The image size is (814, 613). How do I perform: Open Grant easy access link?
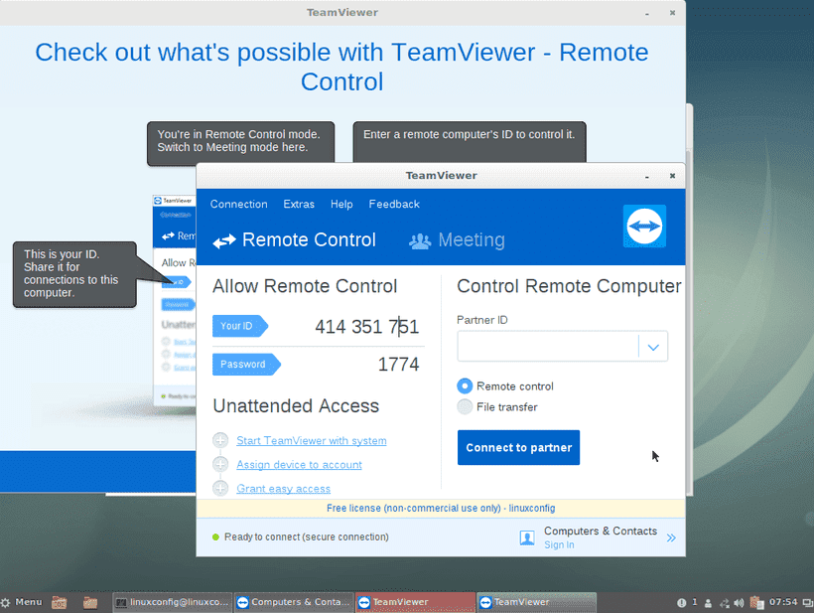click(x=284, y=489)
